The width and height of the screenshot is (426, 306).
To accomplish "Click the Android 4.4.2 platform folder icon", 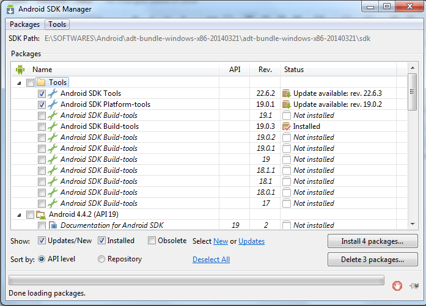I will [x=41, y=215].
